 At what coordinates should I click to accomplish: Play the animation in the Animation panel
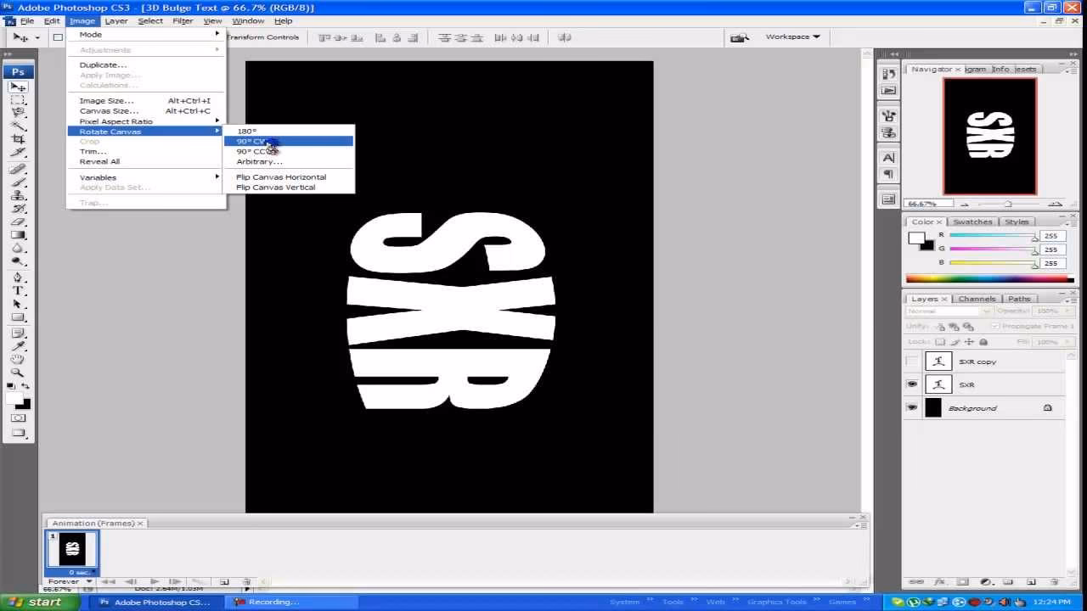pyautogui.click(x=155, y=581)
